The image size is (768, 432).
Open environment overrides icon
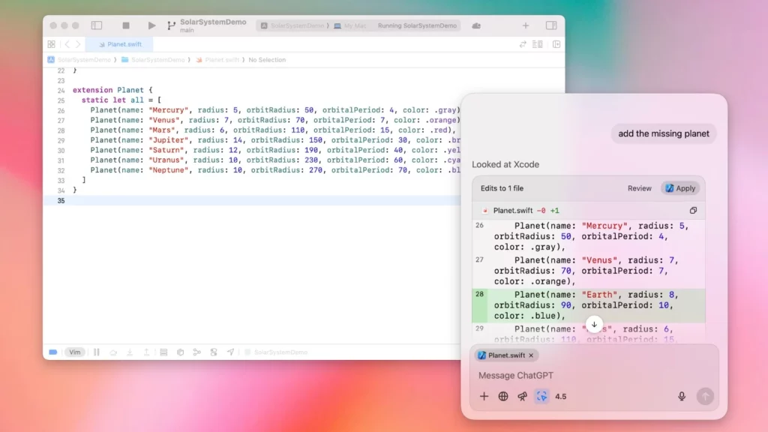(197, 352)
